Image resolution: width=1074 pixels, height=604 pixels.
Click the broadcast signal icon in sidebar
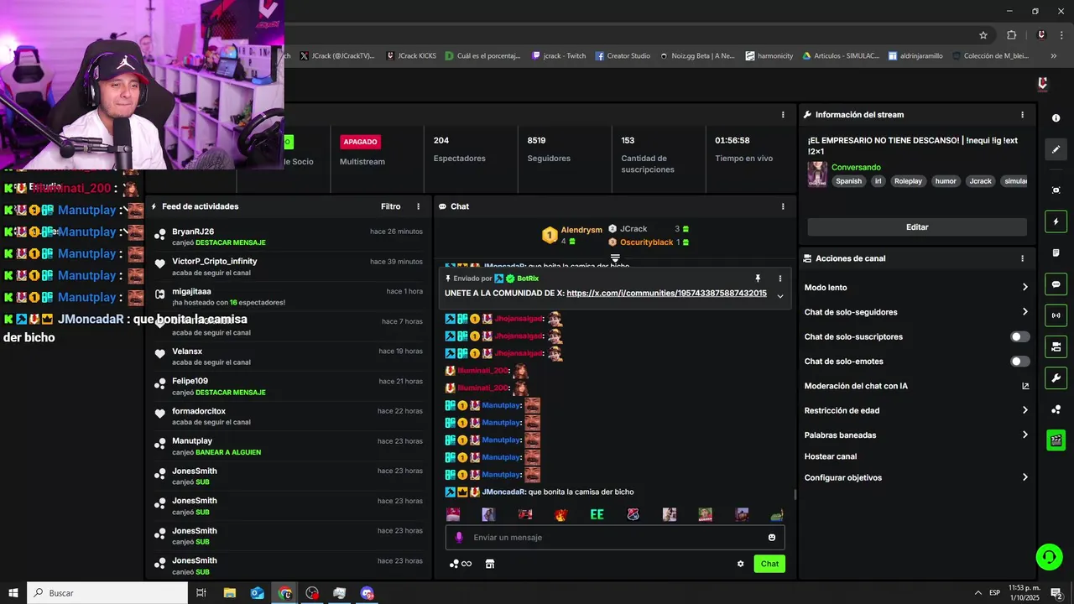[1056, 315]
